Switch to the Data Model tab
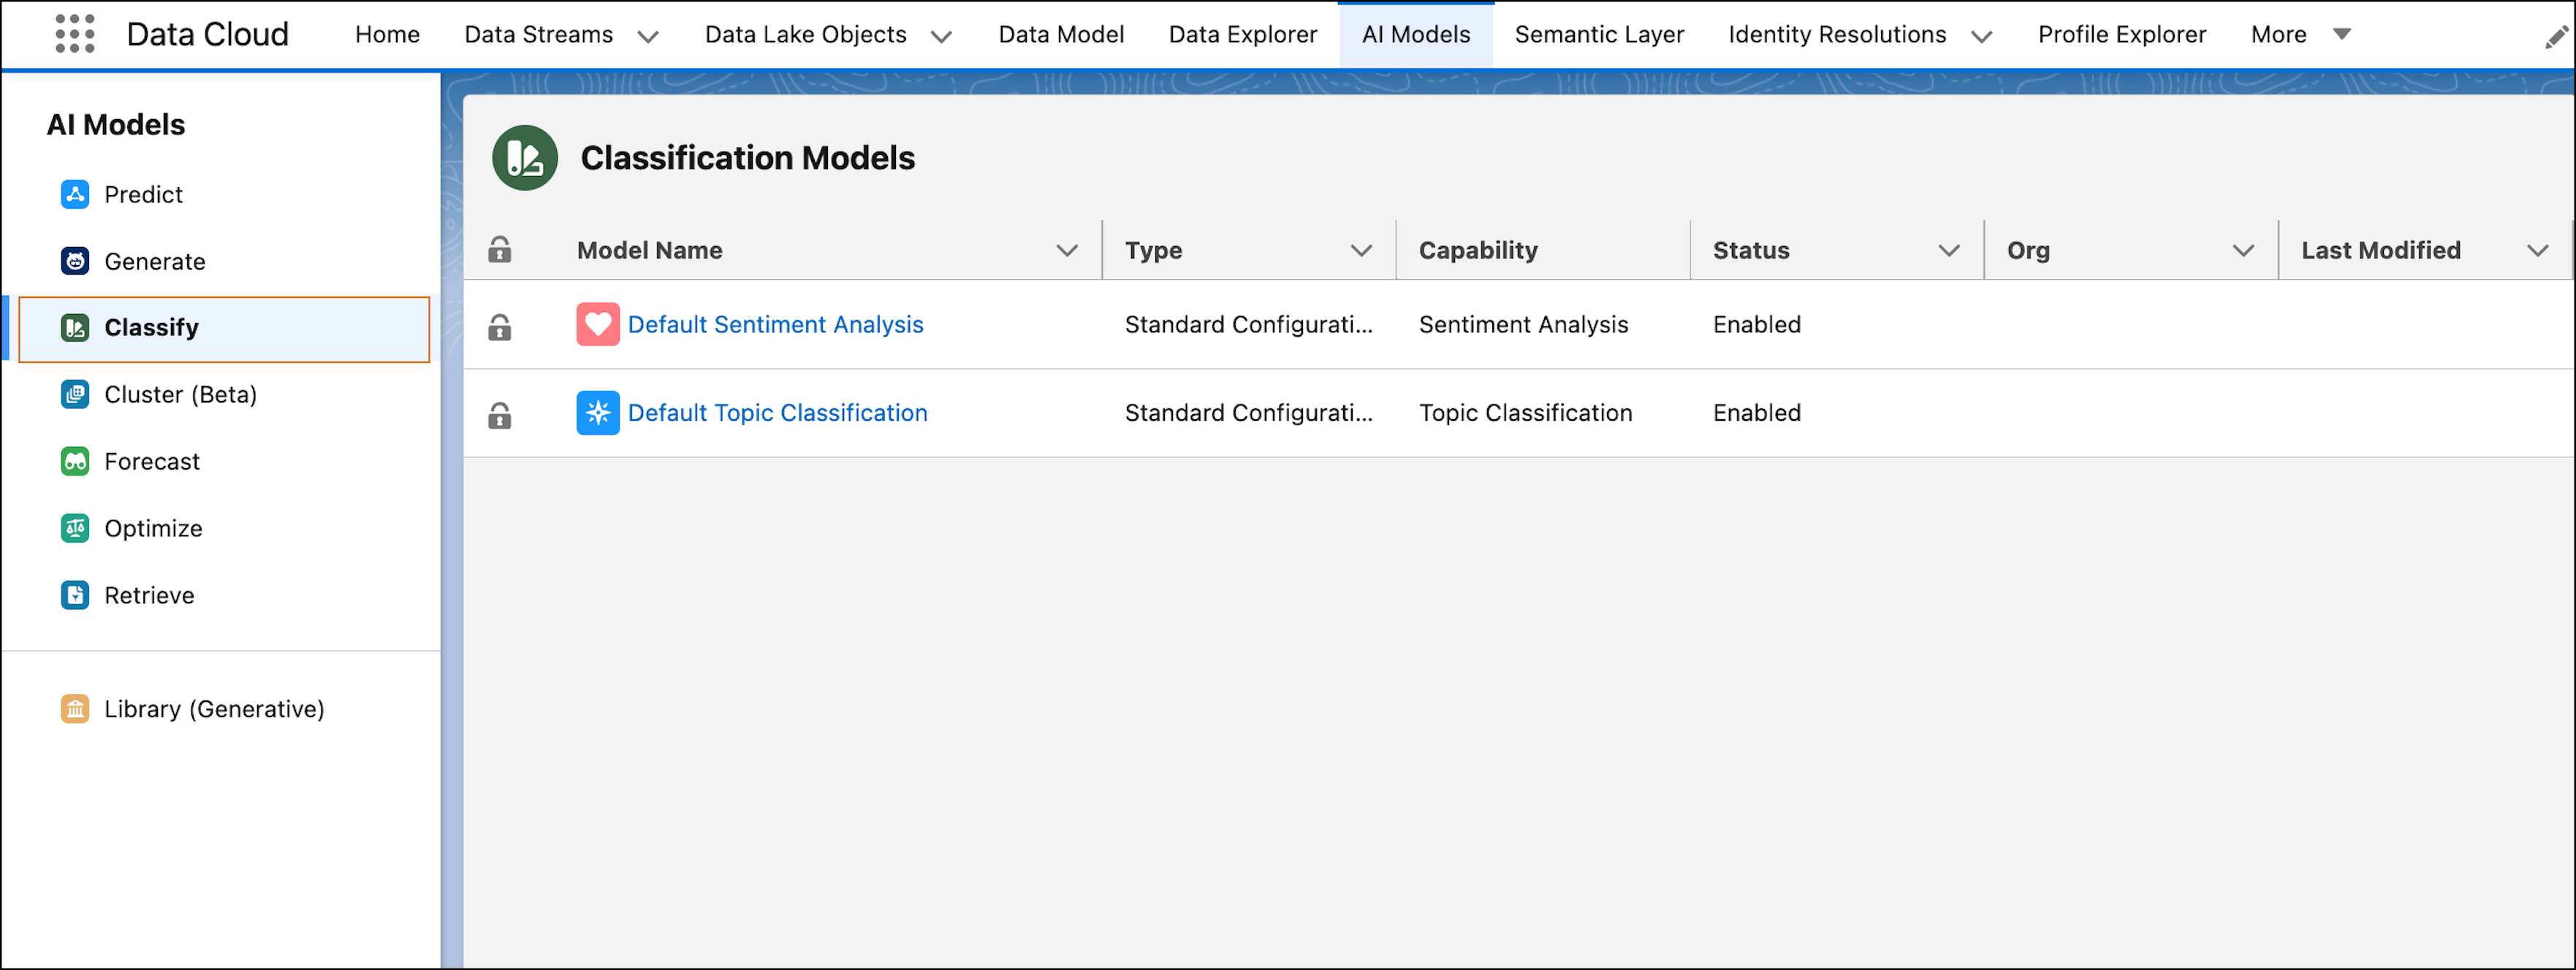The image size is (2576, 970). (x=1061, y=35)
